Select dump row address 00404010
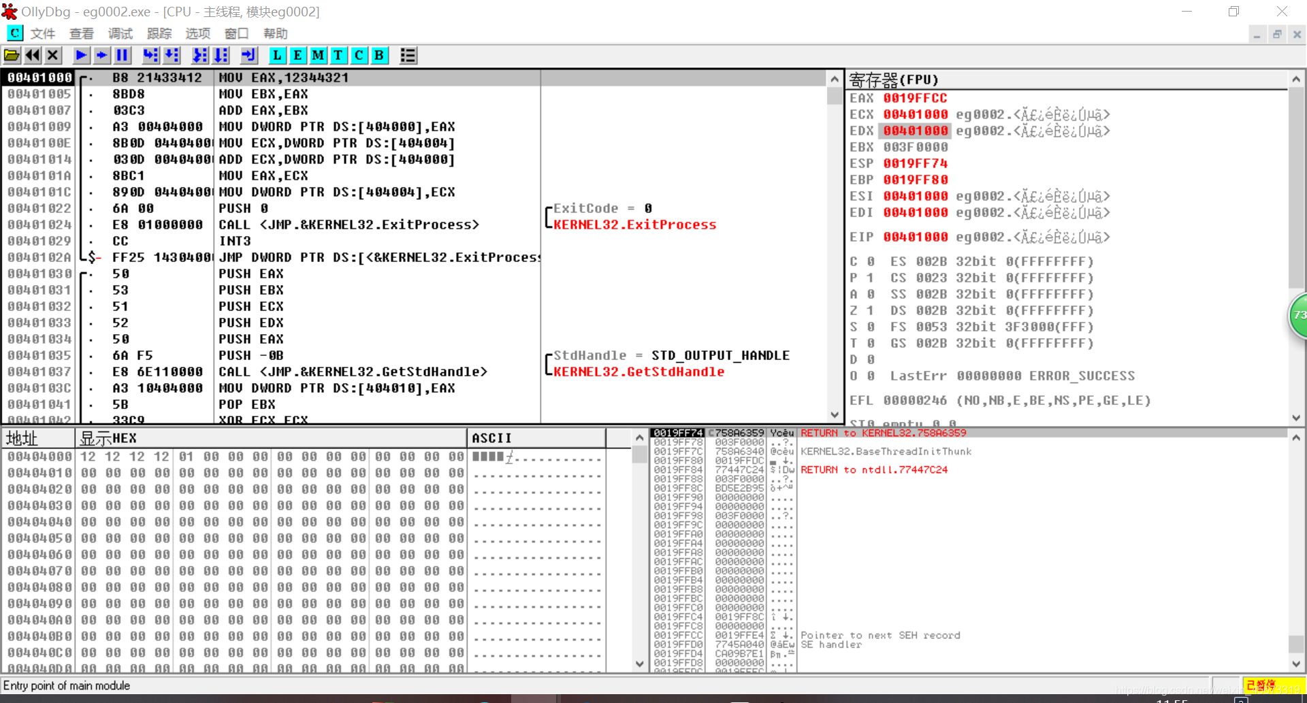This screenshot has height=703, width=1307. (x=39, y=473)
